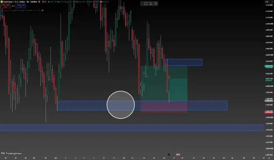Click the 3,900.000 price scale label
Image resolution: width=274 pixels, height=160 pixels.
tap(269, 149)
